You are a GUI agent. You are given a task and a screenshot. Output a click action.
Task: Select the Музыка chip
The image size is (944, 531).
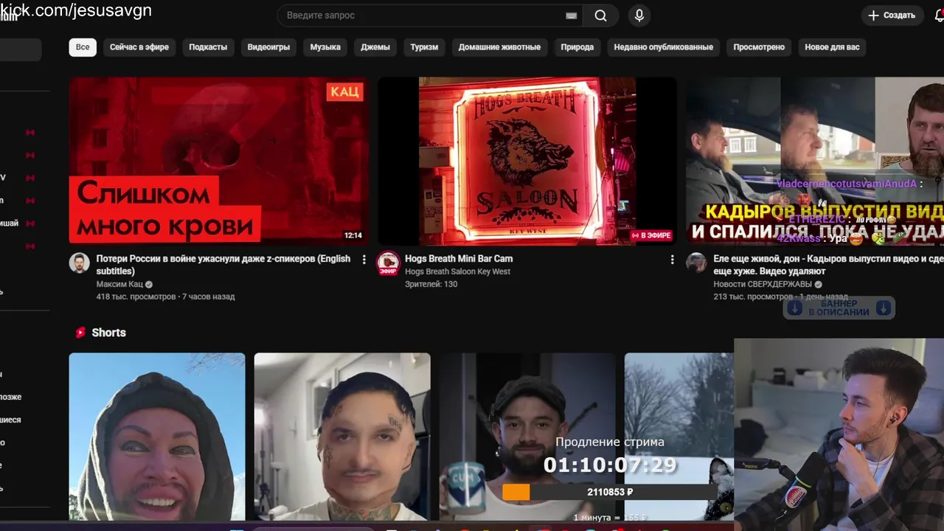pyautogui.click(x=325, y=47)
